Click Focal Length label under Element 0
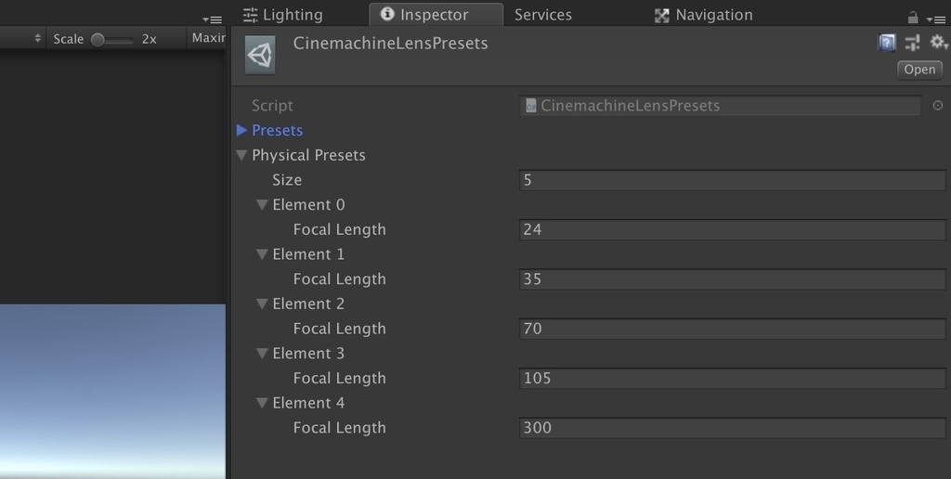Image resolution: width=951 pixels, height=479 pixels. [x=340, y=230]
